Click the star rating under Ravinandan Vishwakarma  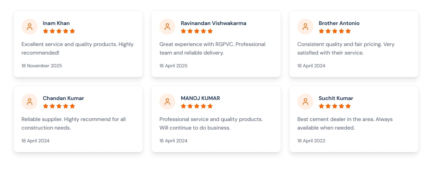197,31
